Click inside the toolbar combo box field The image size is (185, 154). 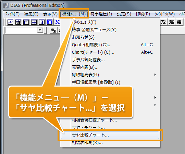click(22, 30)
